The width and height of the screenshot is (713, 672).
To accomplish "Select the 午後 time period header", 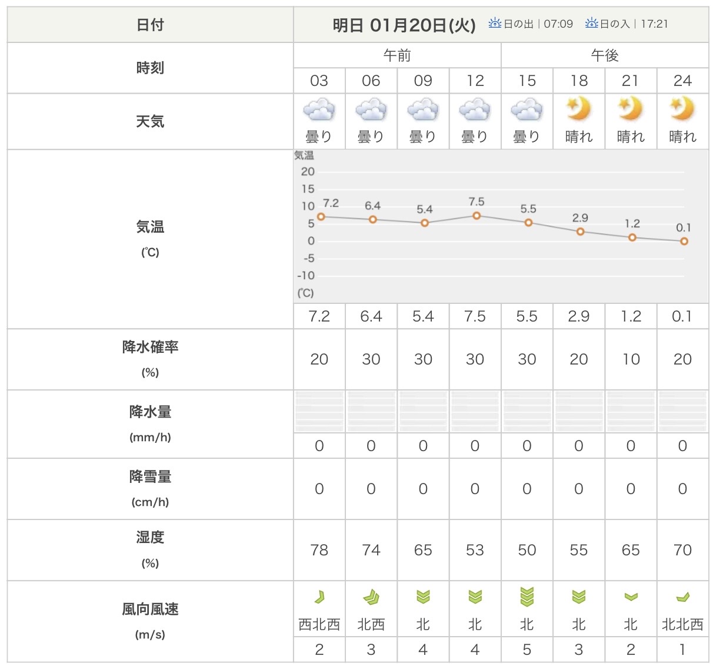I will point(605,55).
